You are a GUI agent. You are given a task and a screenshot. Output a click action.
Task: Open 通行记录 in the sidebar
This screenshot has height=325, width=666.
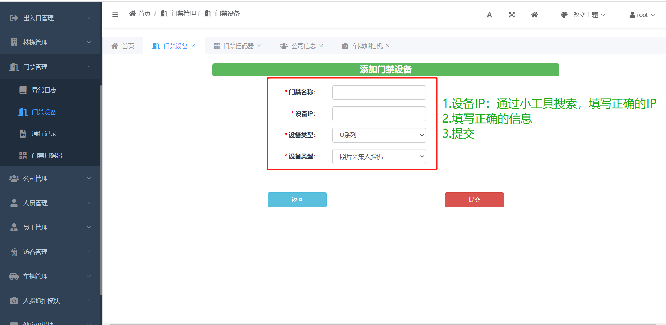(x=44, y=134)
